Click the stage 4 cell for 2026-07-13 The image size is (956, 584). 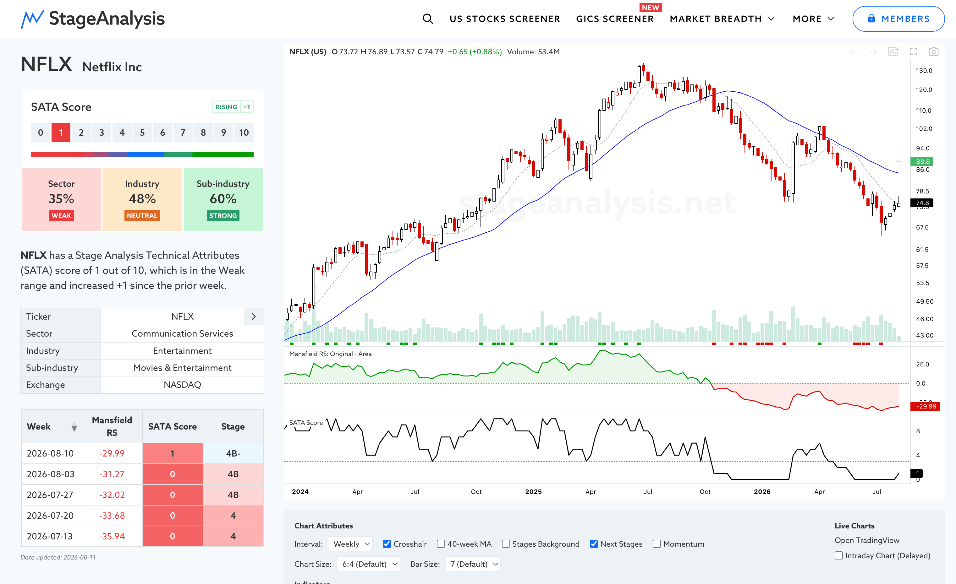pyautogui.click(x=233, y=536)
